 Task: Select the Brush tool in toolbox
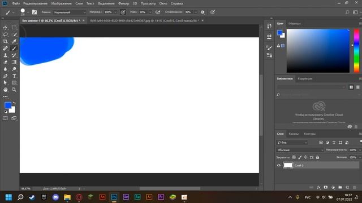point(14,48)
